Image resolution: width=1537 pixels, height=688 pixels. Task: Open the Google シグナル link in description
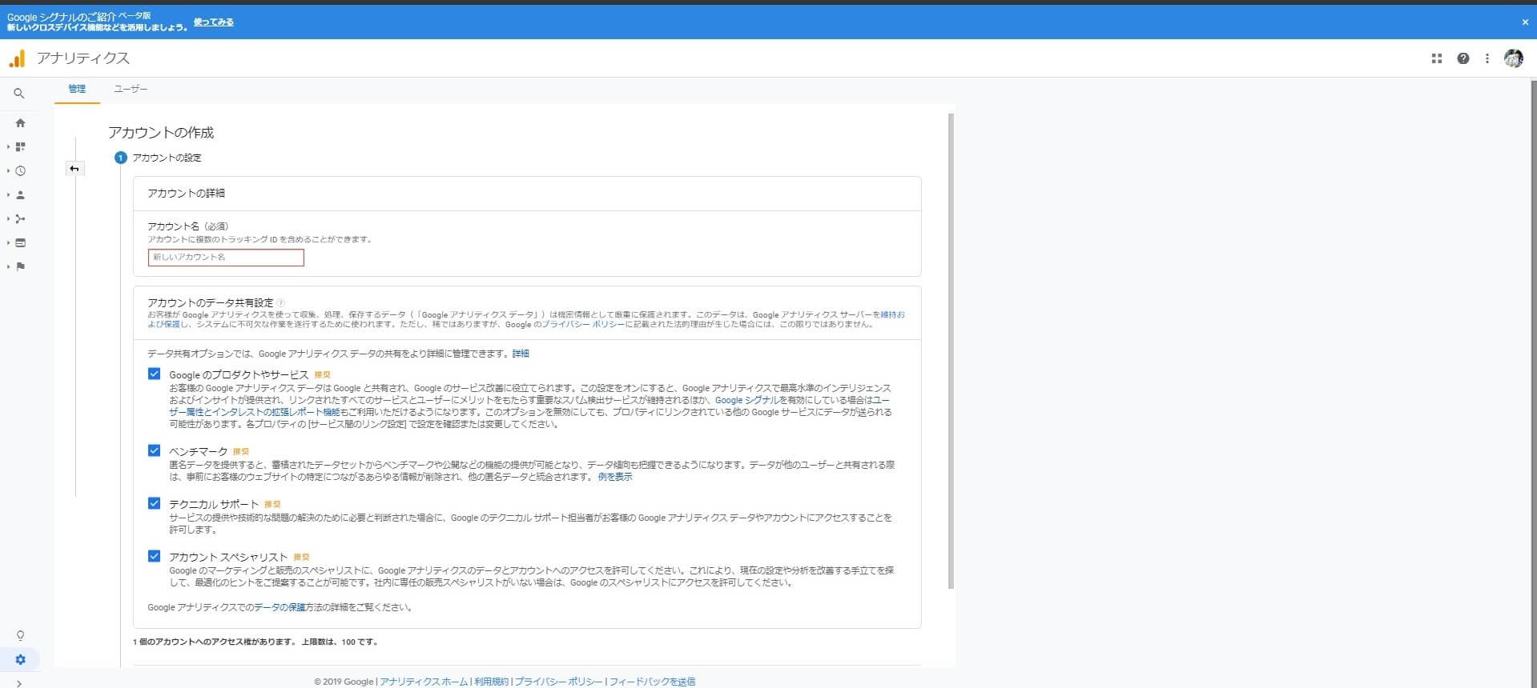(746, 400)
